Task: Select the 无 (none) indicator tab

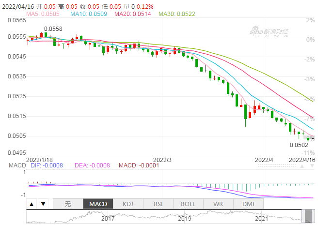Action: 68,204
